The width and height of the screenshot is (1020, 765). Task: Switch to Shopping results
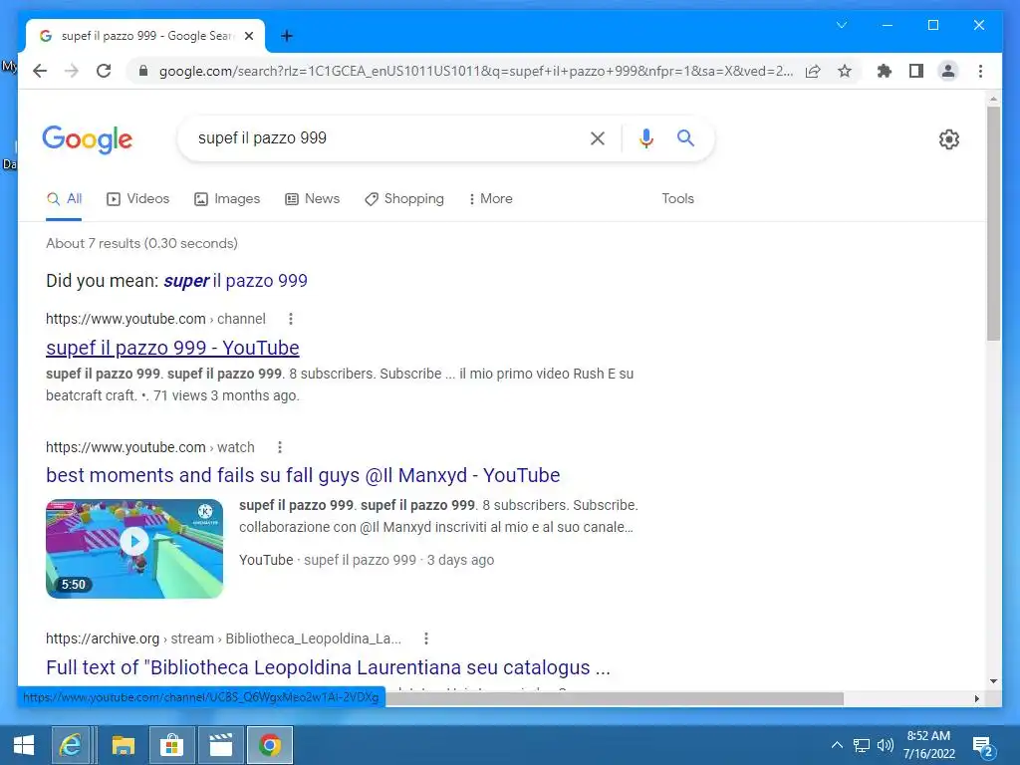404,198
